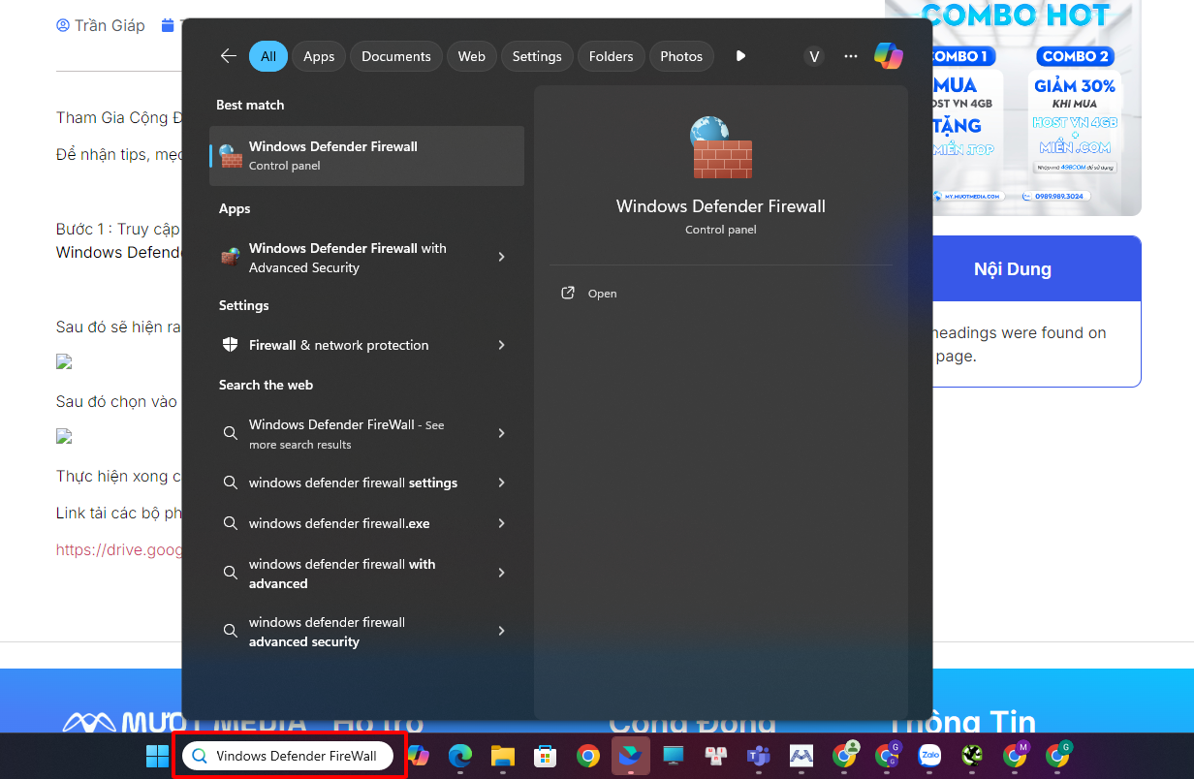Screen dimensions: 1194x779
Task: Open Zalo from the taskbar
Action: click(x=930, y=756)
